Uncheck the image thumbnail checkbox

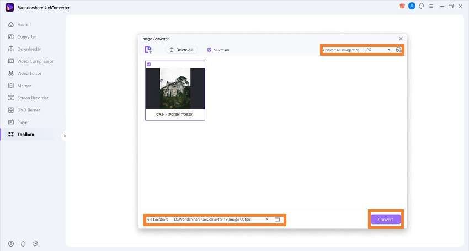148,65
